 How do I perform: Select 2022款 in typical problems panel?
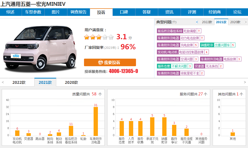click(x=207, y=22)
